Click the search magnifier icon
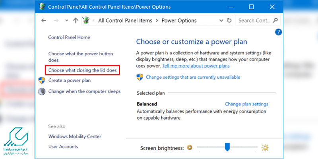The width and height of the screenshot is (318, 159). click(x=275, y=20)
